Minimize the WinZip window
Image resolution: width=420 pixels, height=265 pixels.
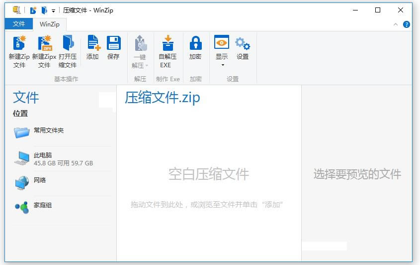pos(355,10)
